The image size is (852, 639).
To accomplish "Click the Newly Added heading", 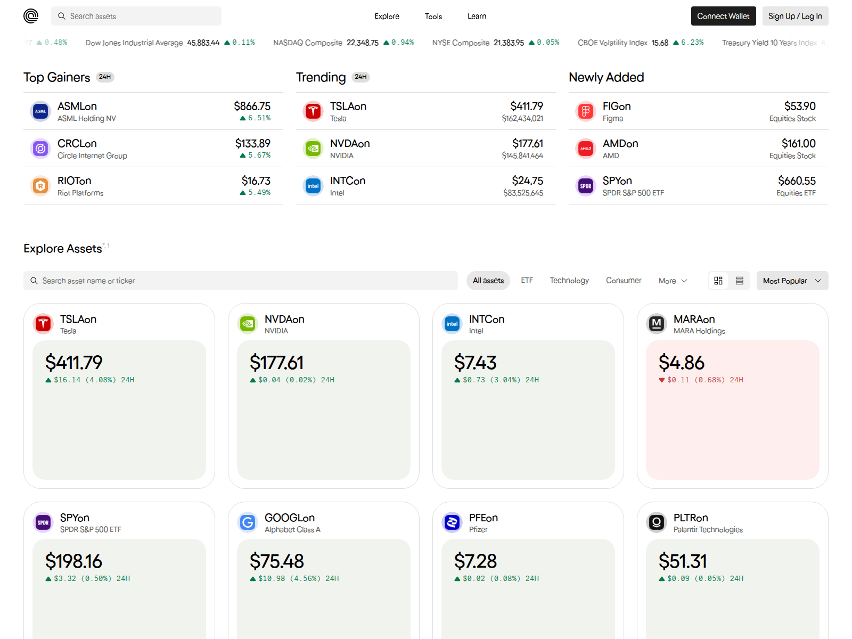I will (x=607, y=77).
